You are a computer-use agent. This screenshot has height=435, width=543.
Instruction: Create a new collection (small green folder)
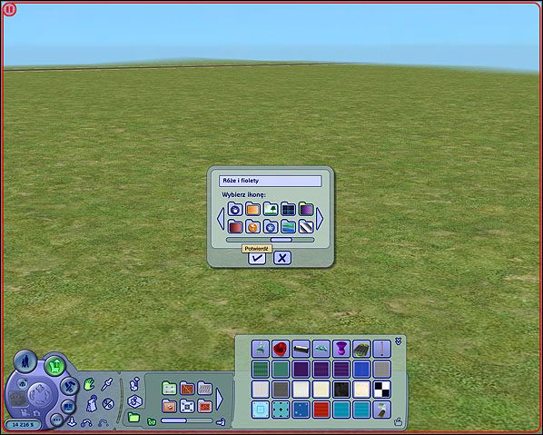pos(152,421)
